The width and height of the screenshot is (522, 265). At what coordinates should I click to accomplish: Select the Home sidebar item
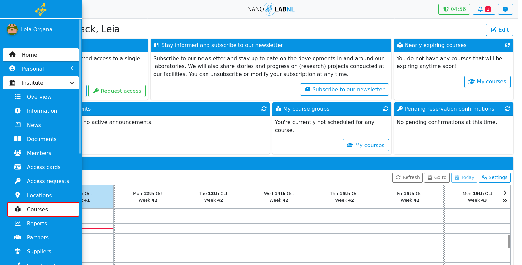click(x=41, y=55)
